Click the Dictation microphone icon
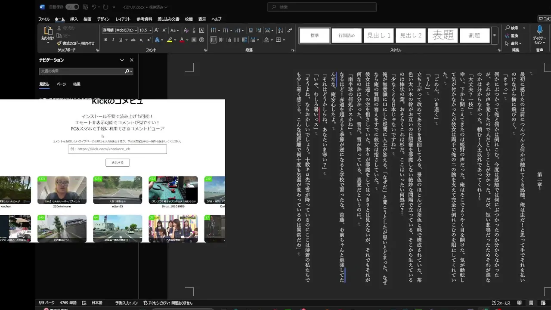Screen dimensions: 551x310 point(539,30)
